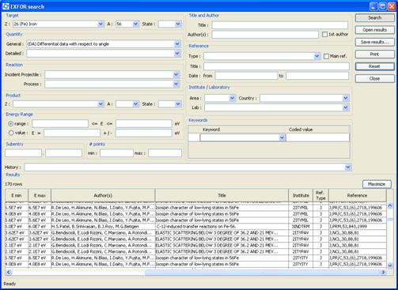Open the Target Z dropdown showing Iron
The width and height of the screenshot is (398, 290).
coord(100,24)
